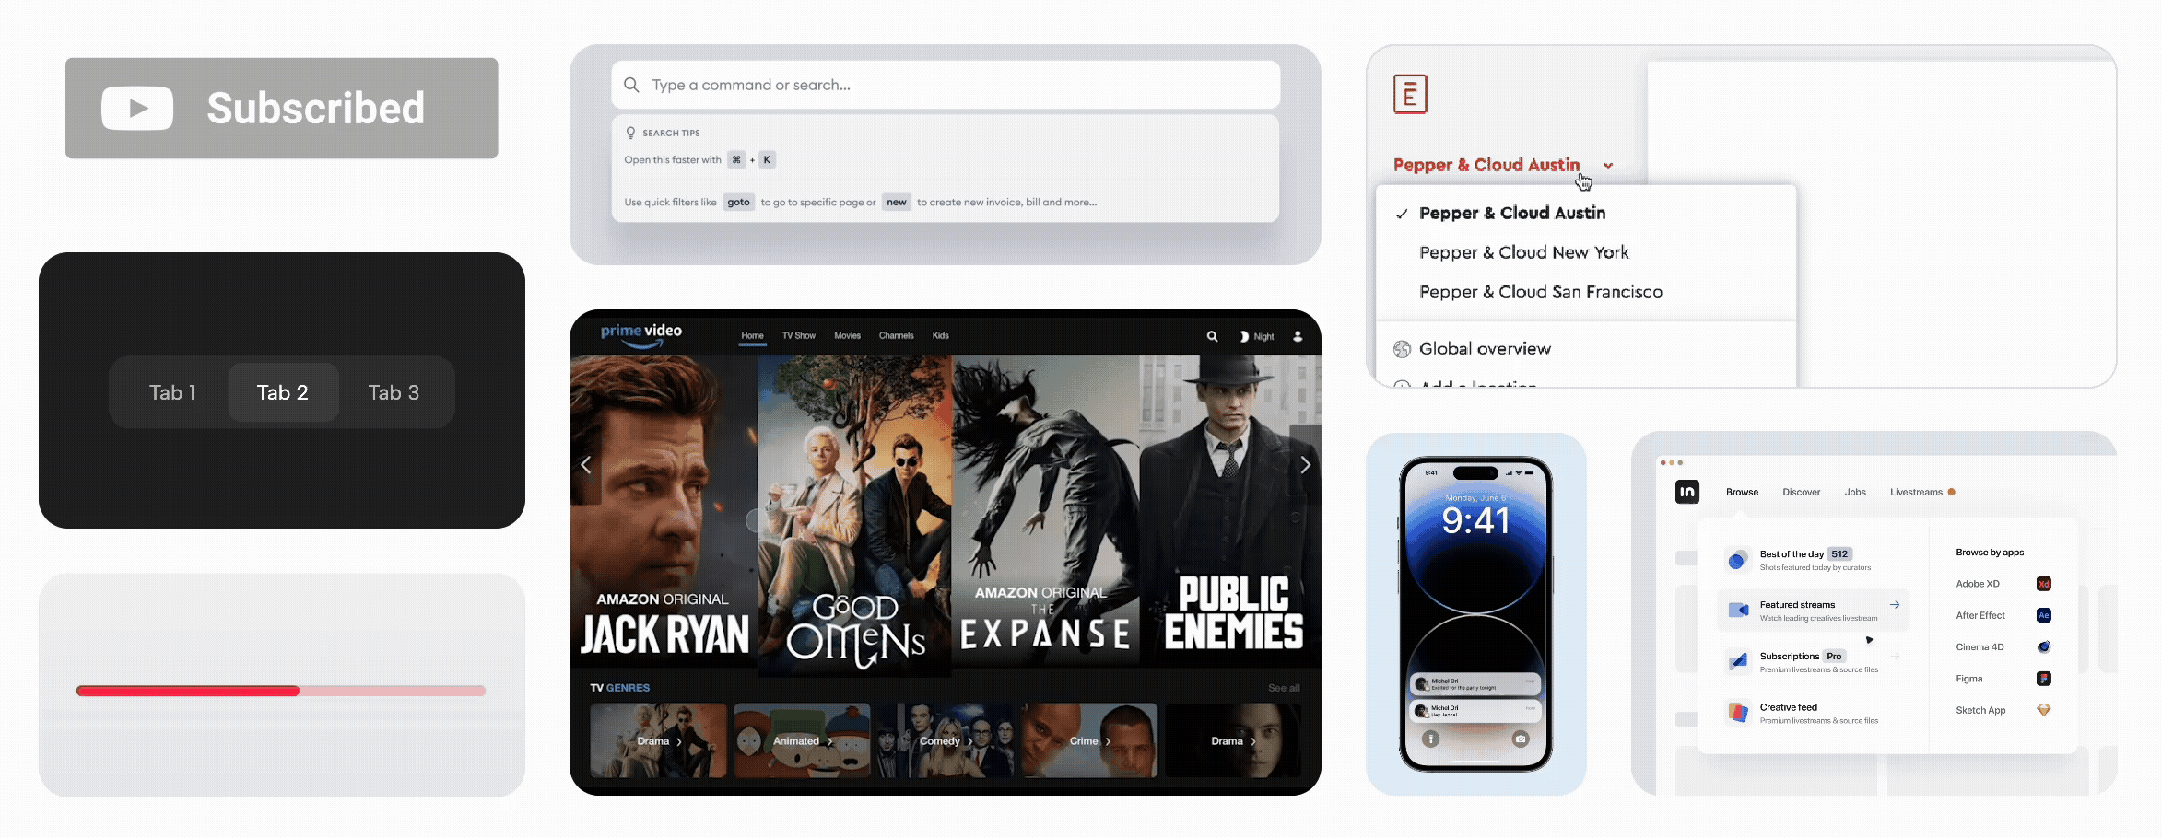
Task: Open Global overview
Action: pos(1485,349)
